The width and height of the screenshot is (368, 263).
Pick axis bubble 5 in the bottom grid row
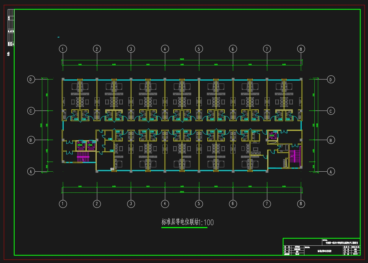pos(199,204)
